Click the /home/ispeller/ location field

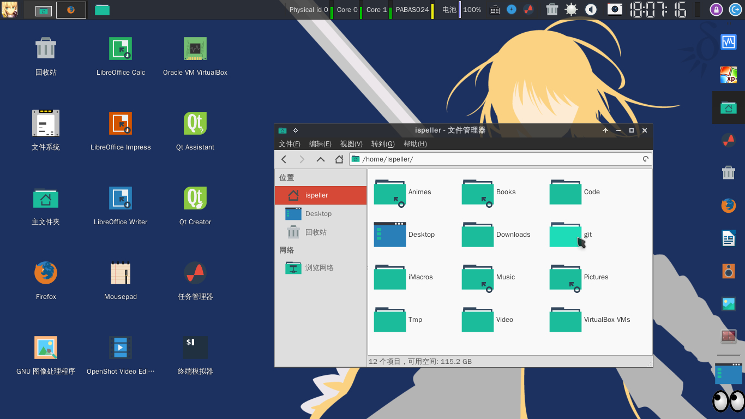501,159
